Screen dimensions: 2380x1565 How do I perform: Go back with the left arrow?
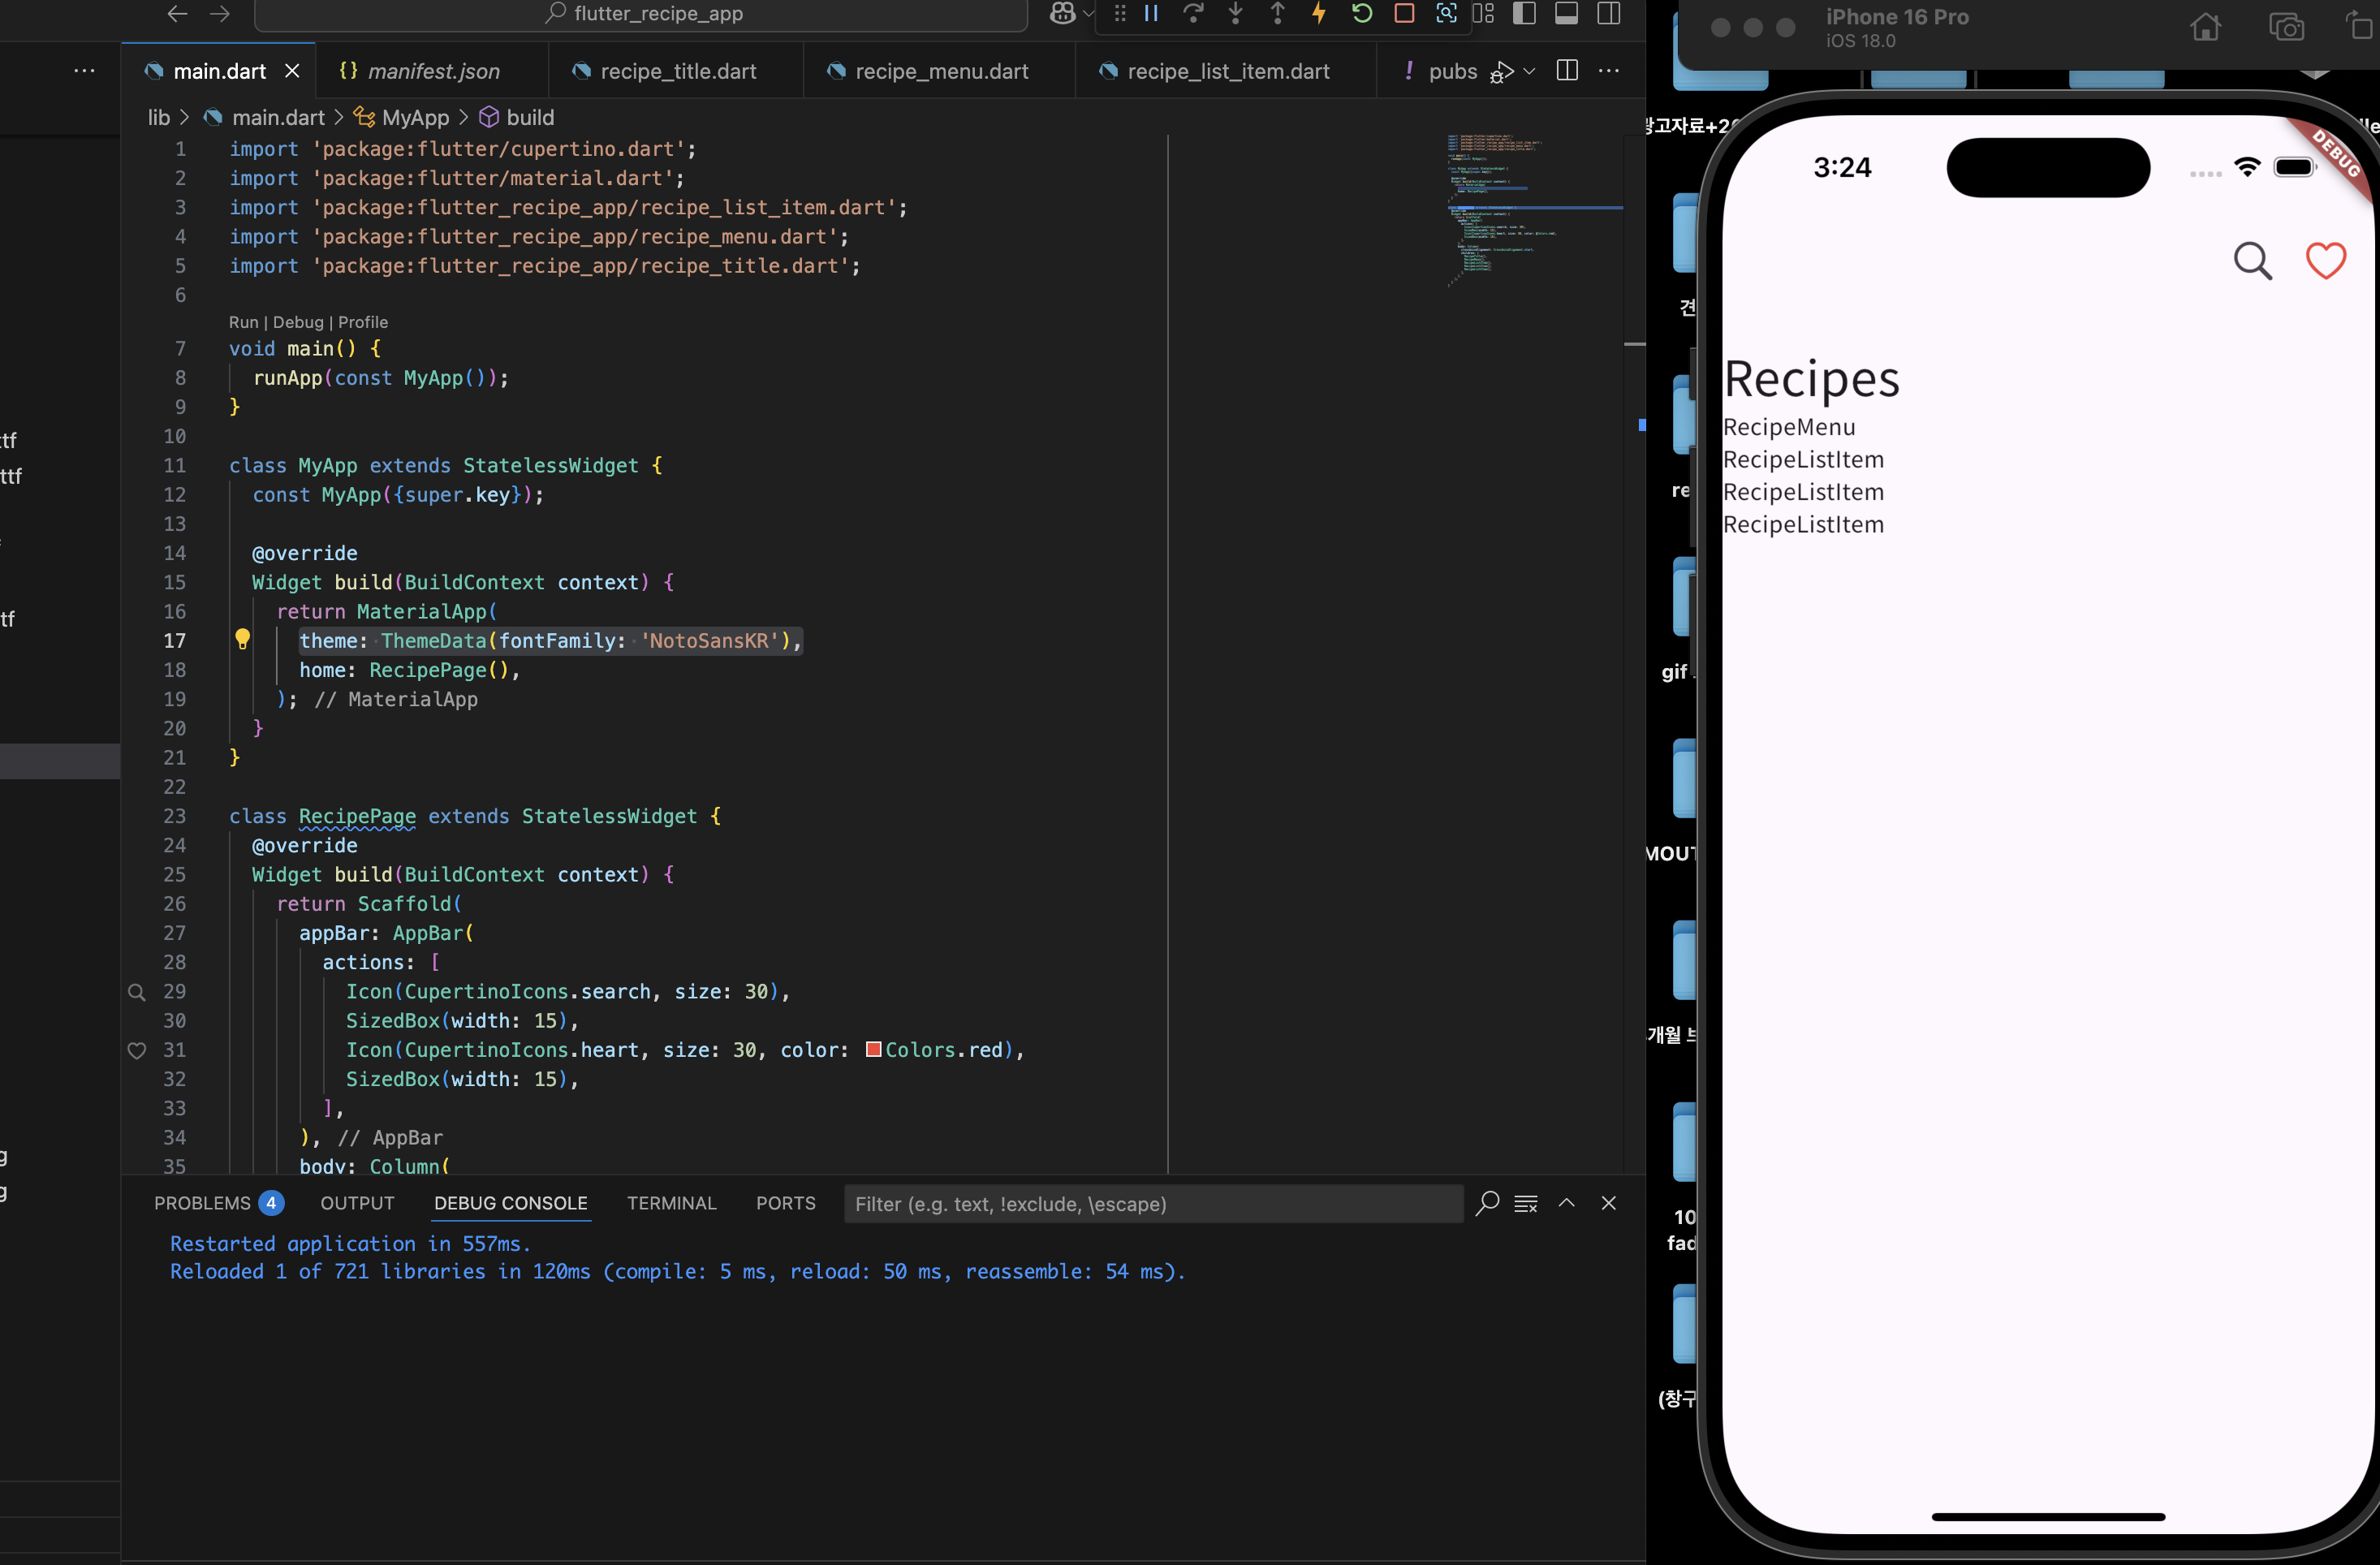point(177,13)
